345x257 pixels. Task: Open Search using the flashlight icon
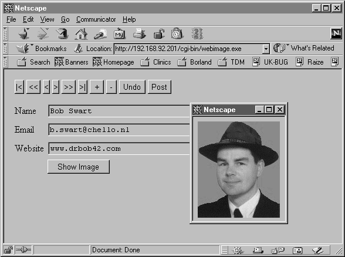[x=100, y=34]
